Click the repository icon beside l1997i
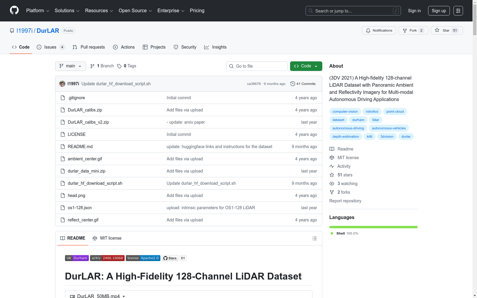The width and height of the screenshot is (477, 298). pyautogui.click(x=12, y=31)
